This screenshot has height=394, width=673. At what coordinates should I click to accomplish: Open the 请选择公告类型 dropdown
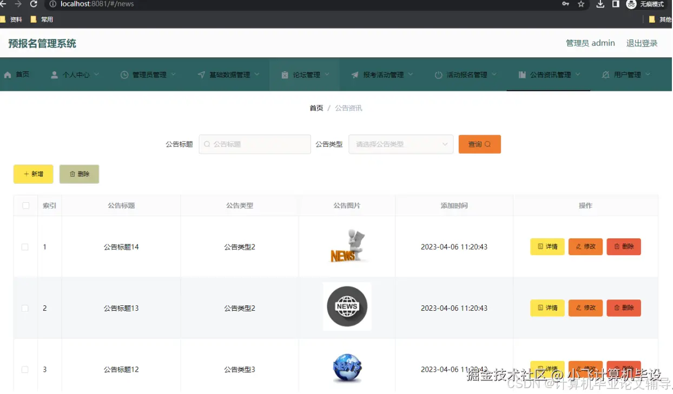coord(400,144)
